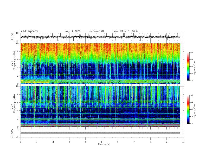Click the ch.1(V) waveform trace
Screen dimensions: 206x159
100,37
